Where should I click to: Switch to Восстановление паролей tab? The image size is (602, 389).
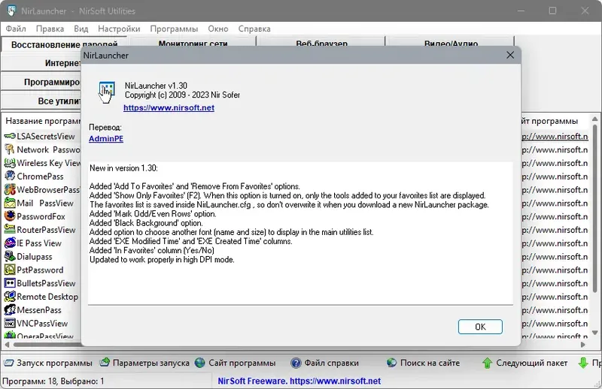pos(65,44)
